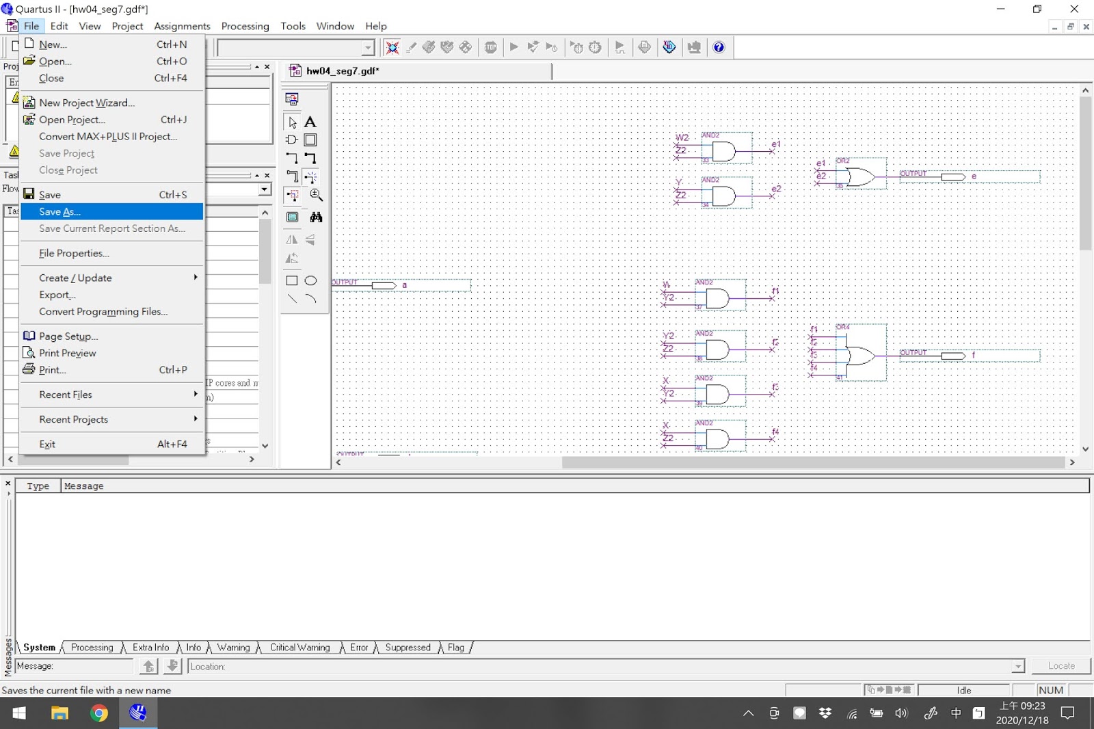
Task: Switch to the Critical Warning tab
Action: [x=299, y=648]
